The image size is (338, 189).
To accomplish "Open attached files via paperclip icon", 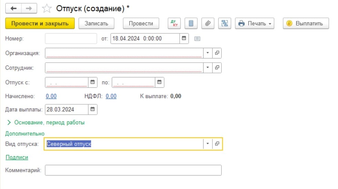I will click(208, 23).
